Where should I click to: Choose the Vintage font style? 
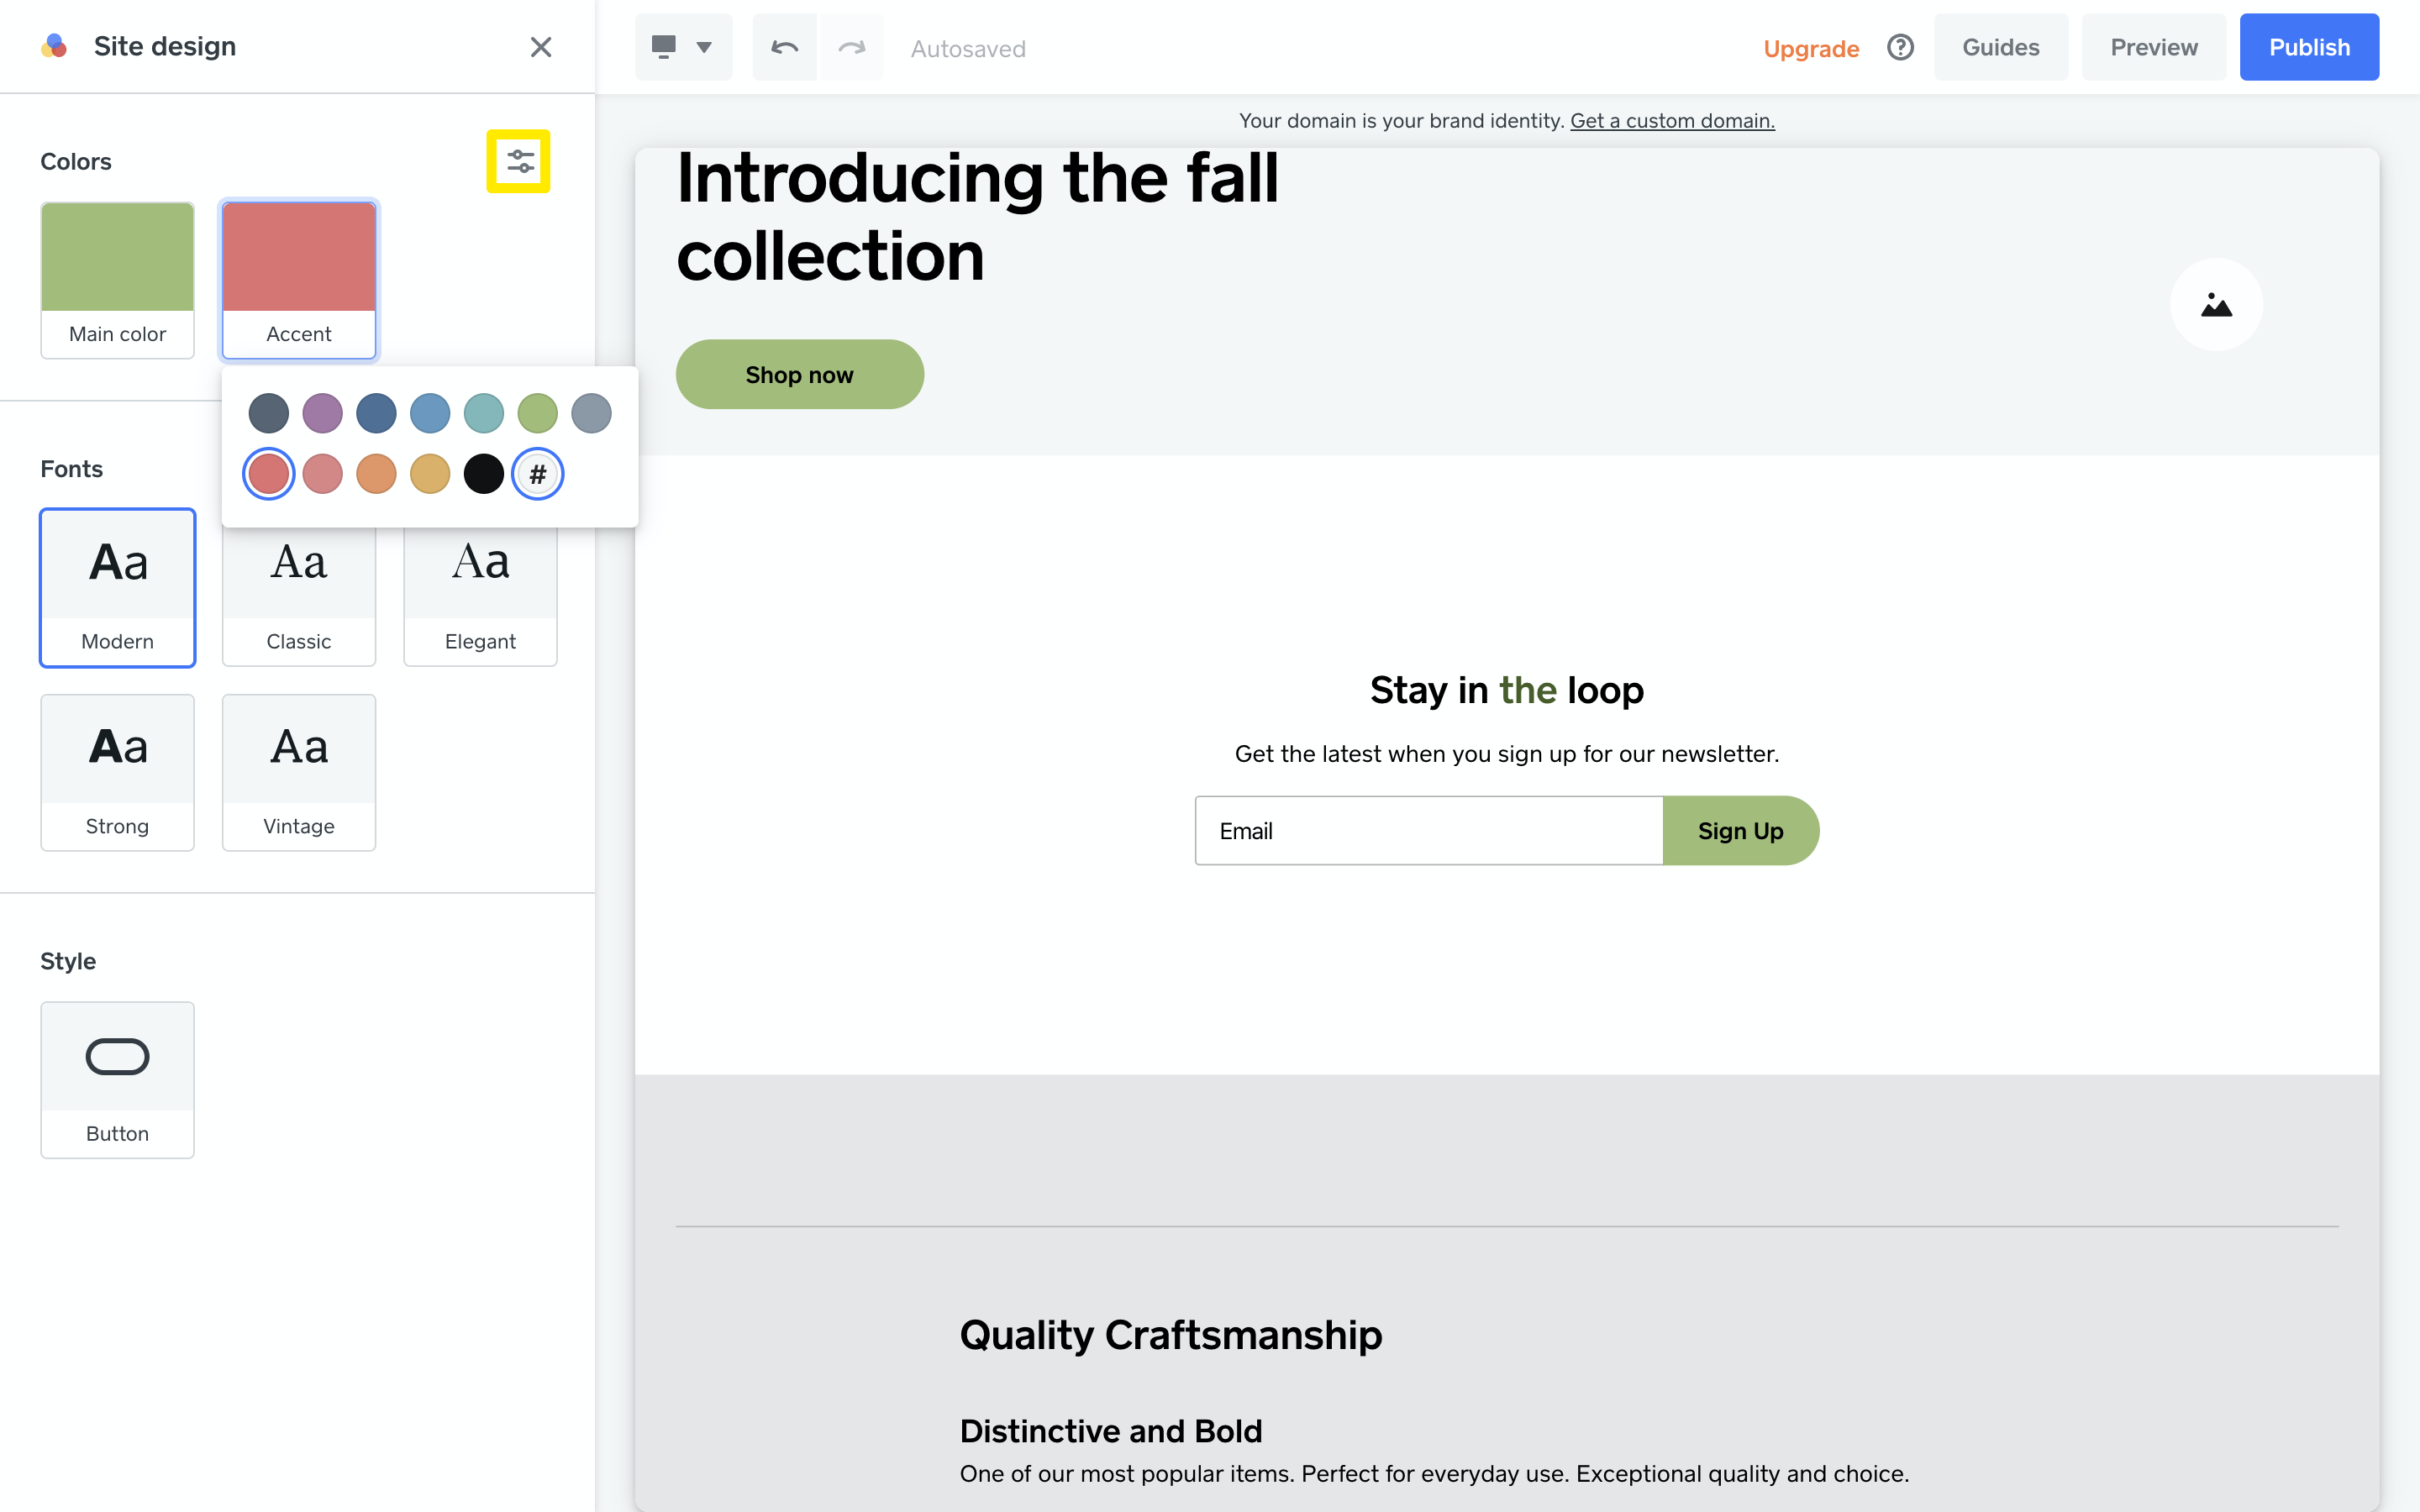pyautogui.click(x=298, y=772)
